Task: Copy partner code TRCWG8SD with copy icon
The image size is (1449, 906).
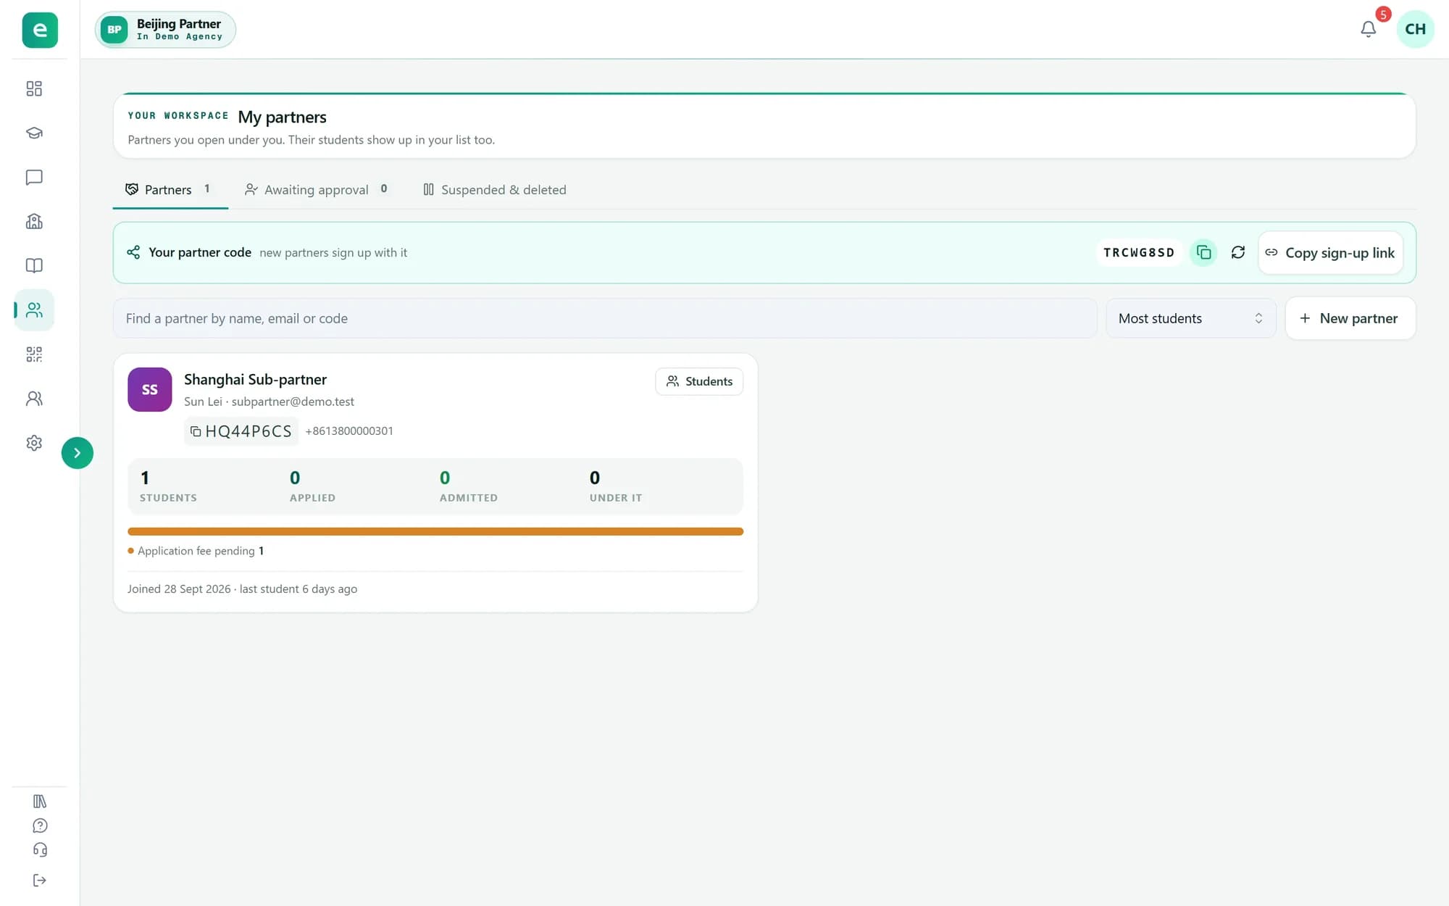Action: [1203, 252]
